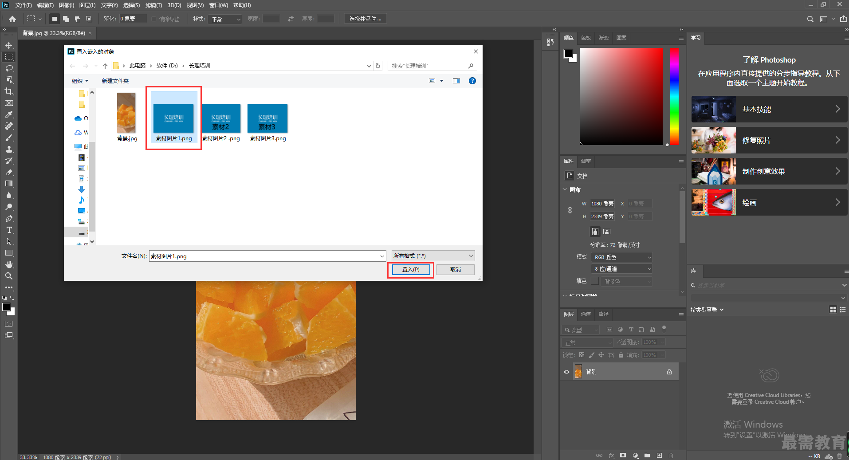Open the 基本技能 tutorial

pyautogui.click(x=769, y=109)
